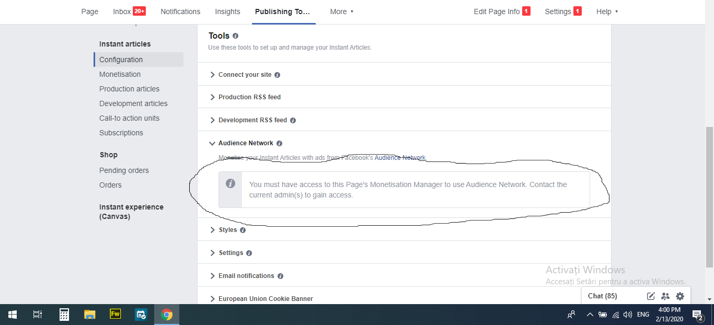Open create group icon in Chat bar
The image size is (714, 325).
(665, 296)
